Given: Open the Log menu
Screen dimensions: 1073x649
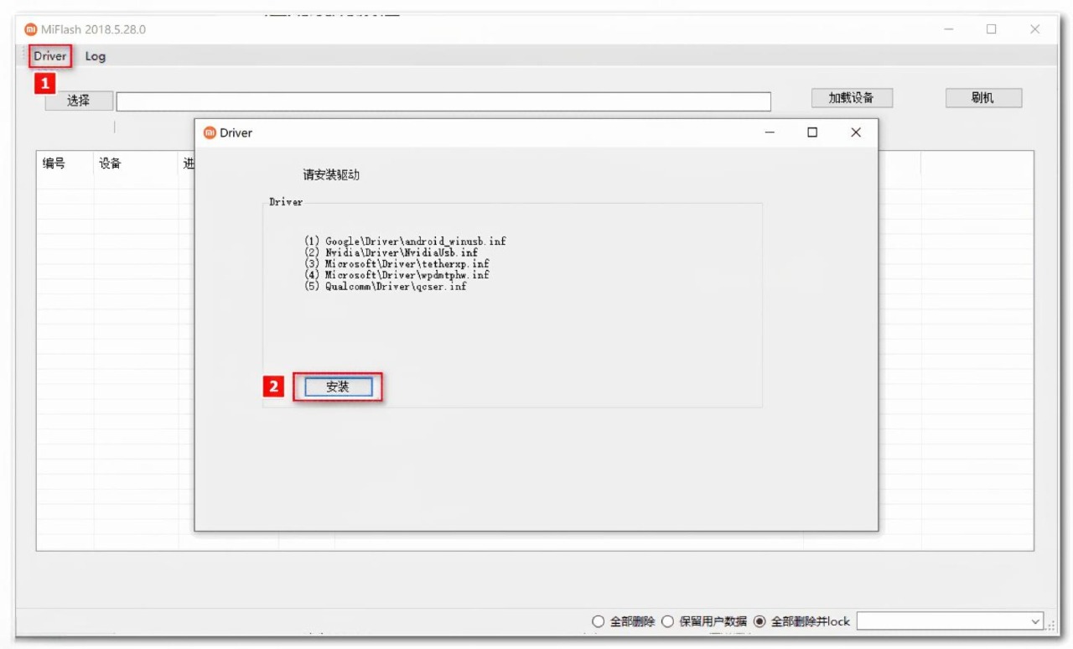Looking at the screenshot, I should [x=96, y=56].
